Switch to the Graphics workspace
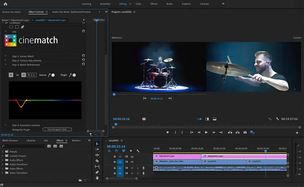The image size is (304, 187). pos(186,4)
